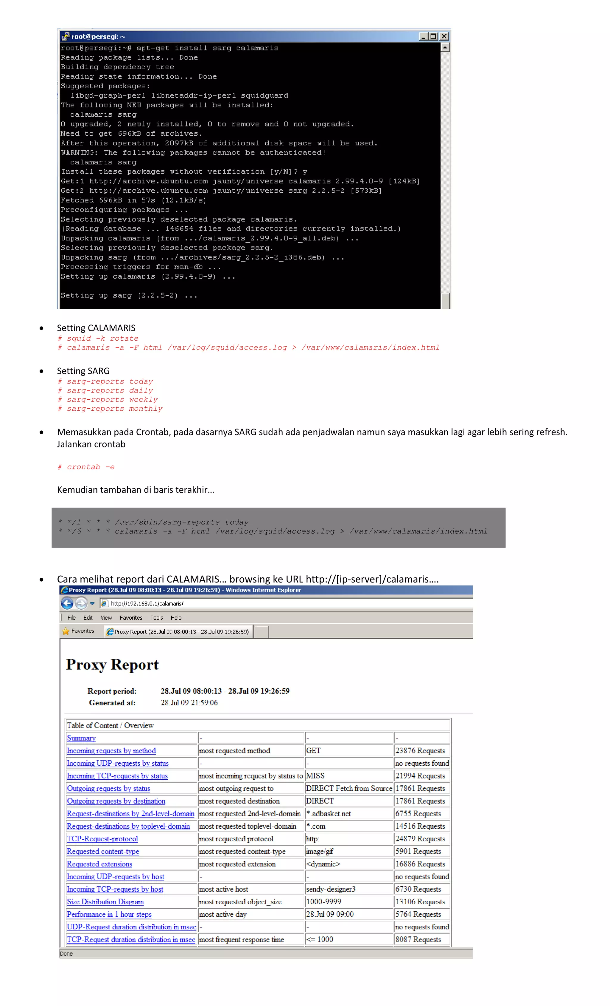Open Requested content-type link
This screenshot has width=610, height=1006.
point(103,851)
